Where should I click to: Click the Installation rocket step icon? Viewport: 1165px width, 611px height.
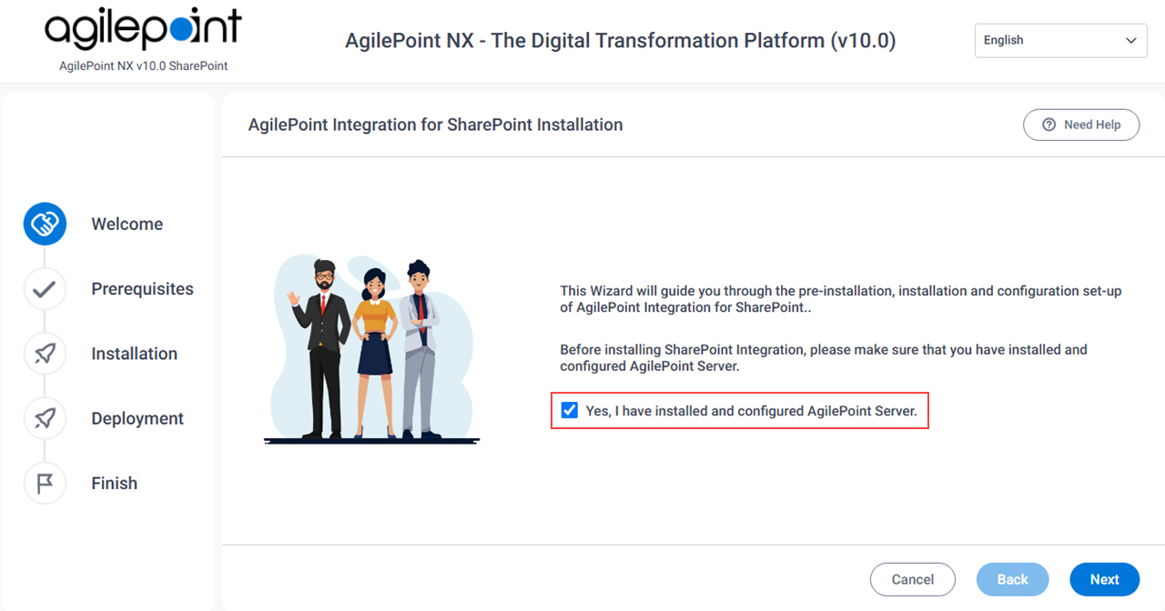click(45, 354)
